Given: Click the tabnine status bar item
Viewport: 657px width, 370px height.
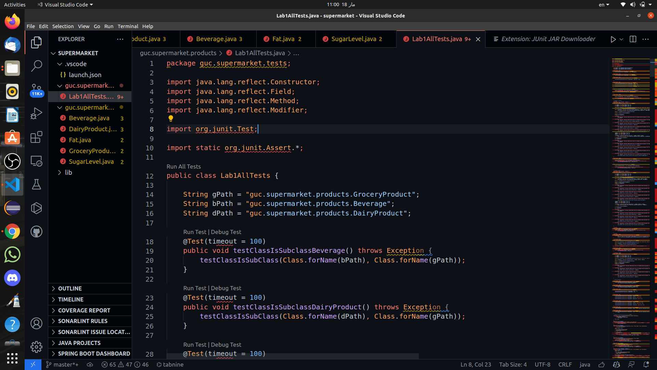Looking at the screenshot, I should click(x=170, y=365).
